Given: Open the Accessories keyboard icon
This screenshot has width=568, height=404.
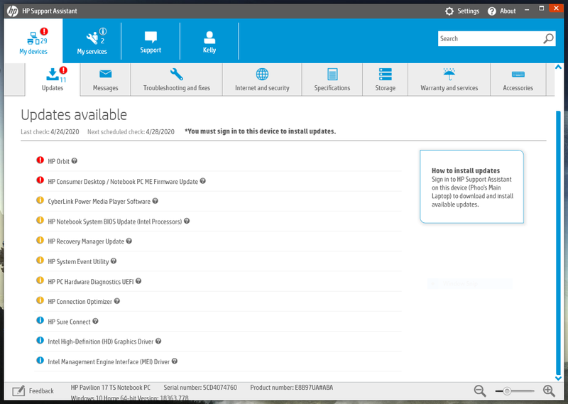Looking at the screenshot, I should [518, 75].
